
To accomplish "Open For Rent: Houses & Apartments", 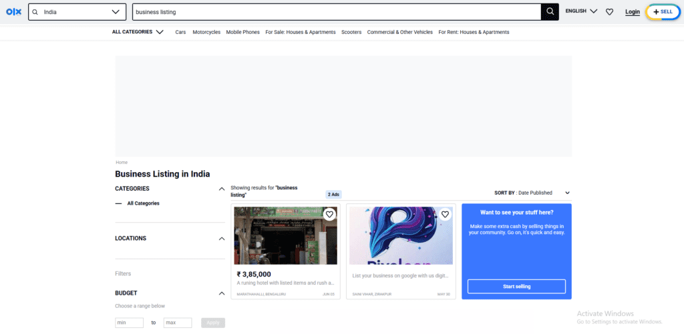I will coord(474,32).
